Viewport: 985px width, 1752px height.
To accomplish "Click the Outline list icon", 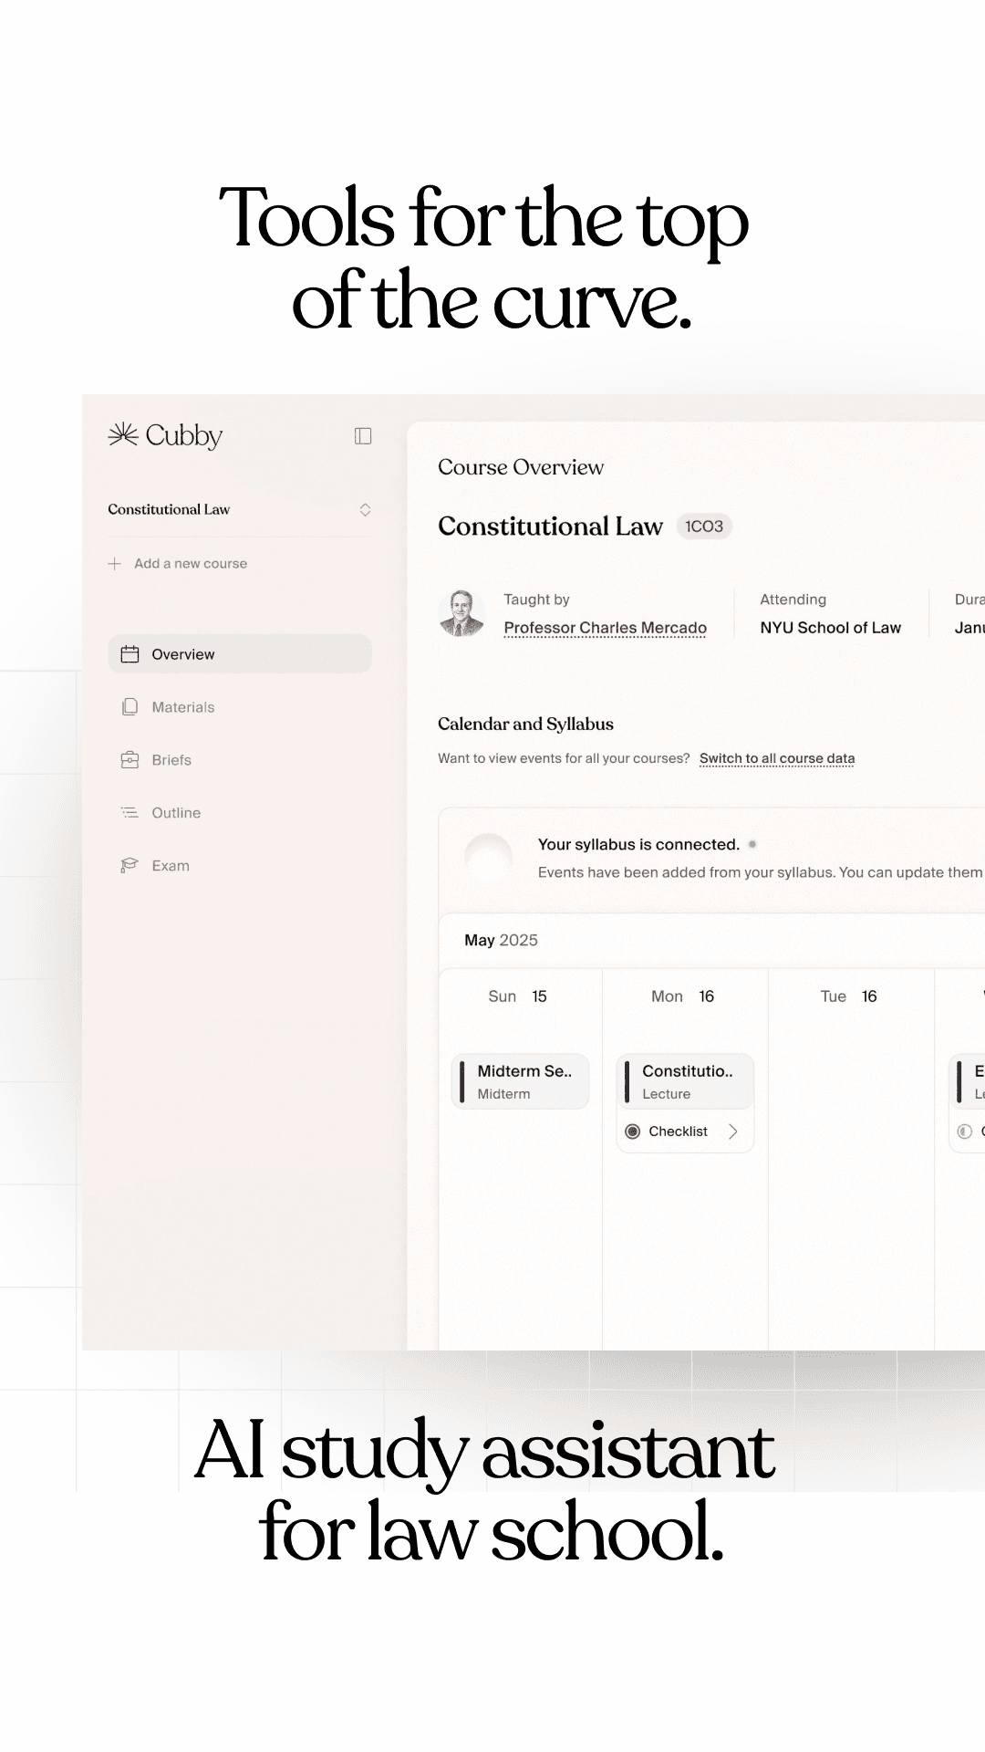I will tap(130, 813).
